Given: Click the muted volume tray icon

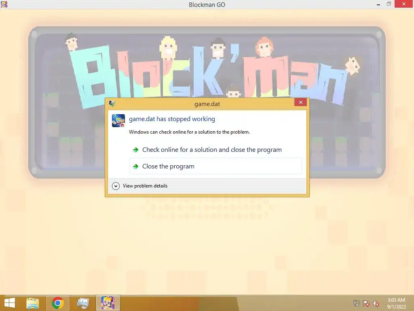Looking at the screenshot, I should coord(376,303).
